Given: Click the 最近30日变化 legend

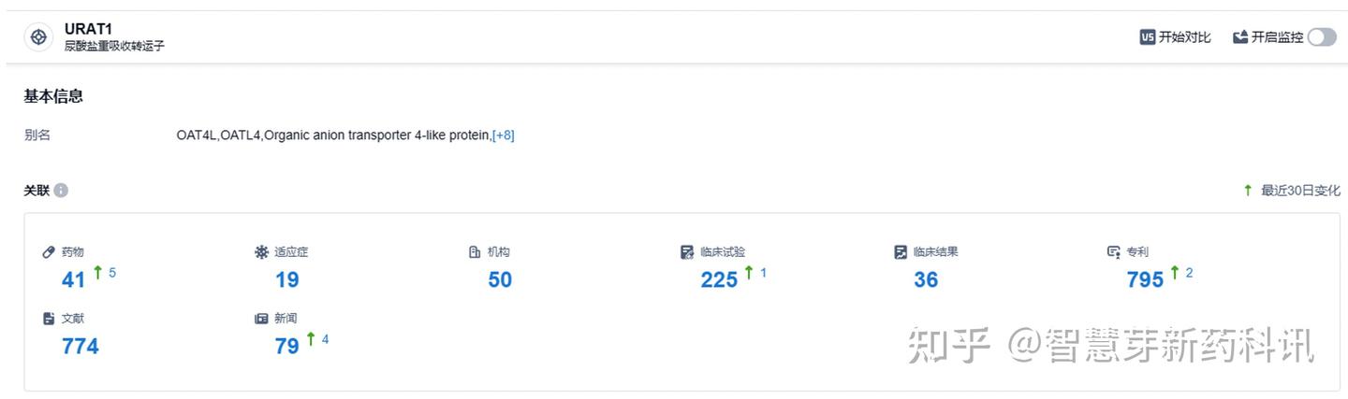Looking at the screenshot, I should (x=1299, y=191).
